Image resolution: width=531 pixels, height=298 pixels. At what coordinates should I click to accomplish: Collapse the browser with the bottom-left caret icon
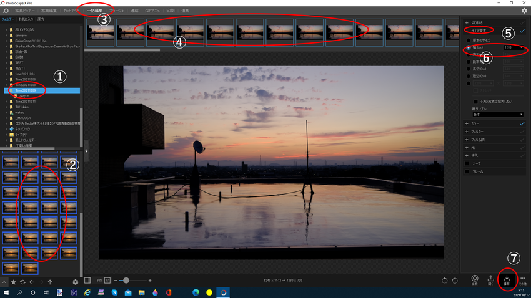tap(4, 282)
